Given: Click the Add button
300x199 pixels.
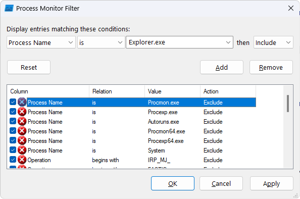Looking at the screenshot, I should [222, 67].
